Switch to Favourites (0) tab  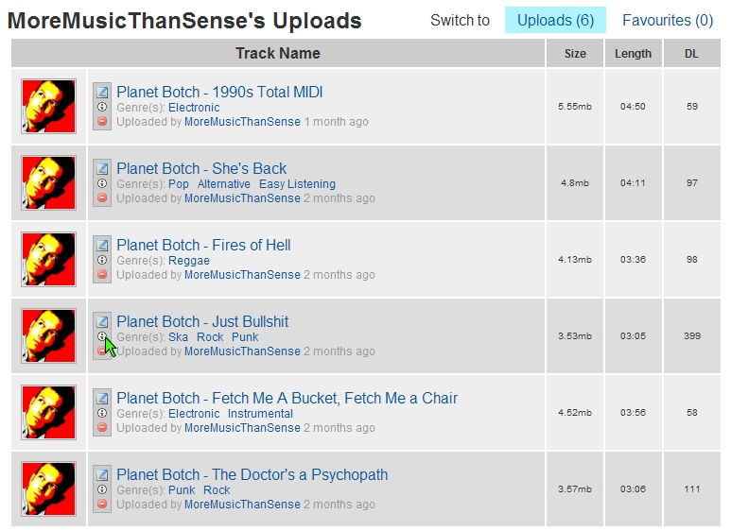tap(668, 20)
